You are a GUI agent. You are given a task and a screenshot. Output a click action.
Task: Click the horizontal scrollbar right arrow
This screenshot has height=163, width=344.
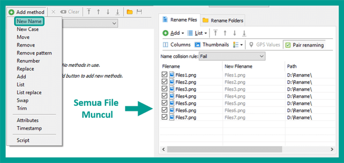click(332, 149)
